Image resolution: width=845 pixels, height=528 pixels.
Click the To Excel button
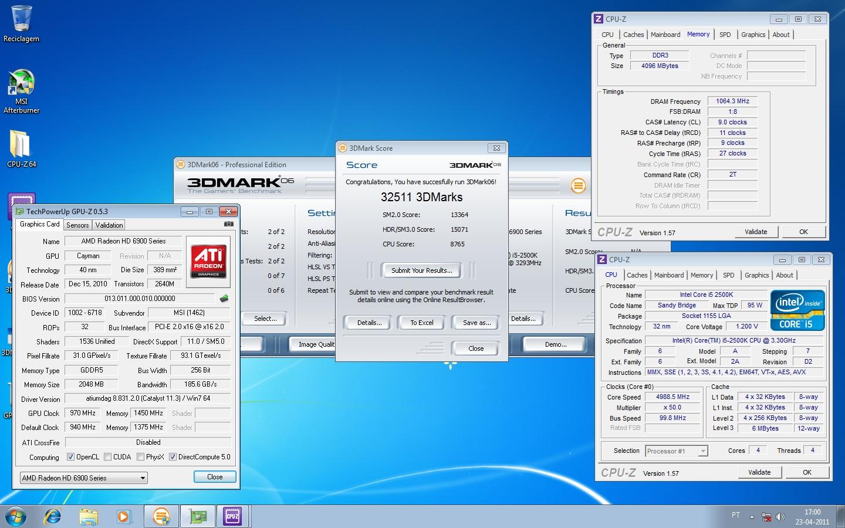[x=422, y=323]
